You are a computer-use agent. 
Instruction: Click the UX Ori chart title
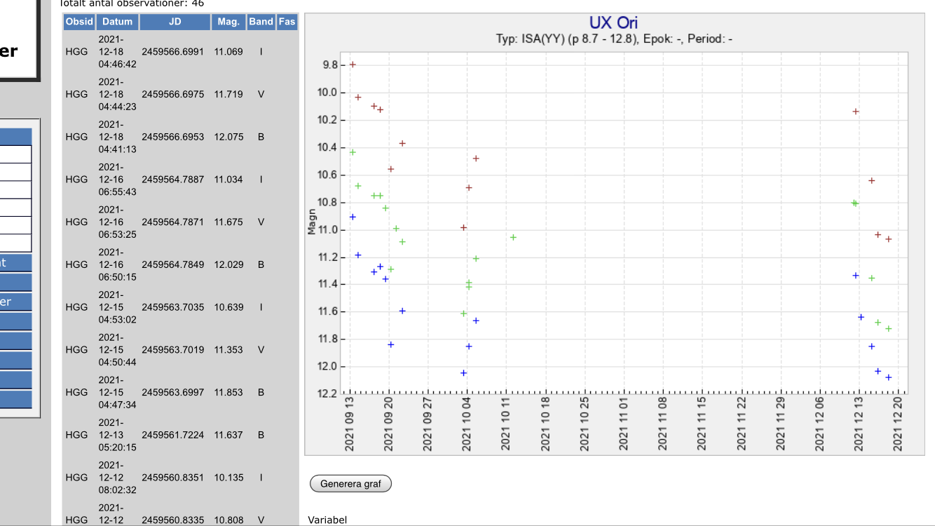pos(613,23)
